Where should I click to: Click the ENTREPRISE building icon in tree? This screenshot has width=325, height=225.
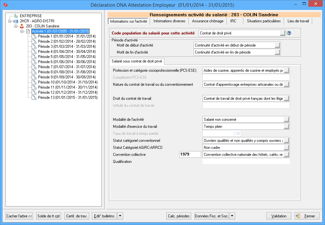(x=16, y=16)
